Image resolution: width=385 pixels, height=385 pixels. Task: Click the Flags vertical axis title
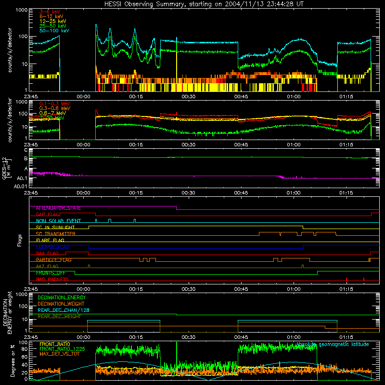click(x=20, y=240)
